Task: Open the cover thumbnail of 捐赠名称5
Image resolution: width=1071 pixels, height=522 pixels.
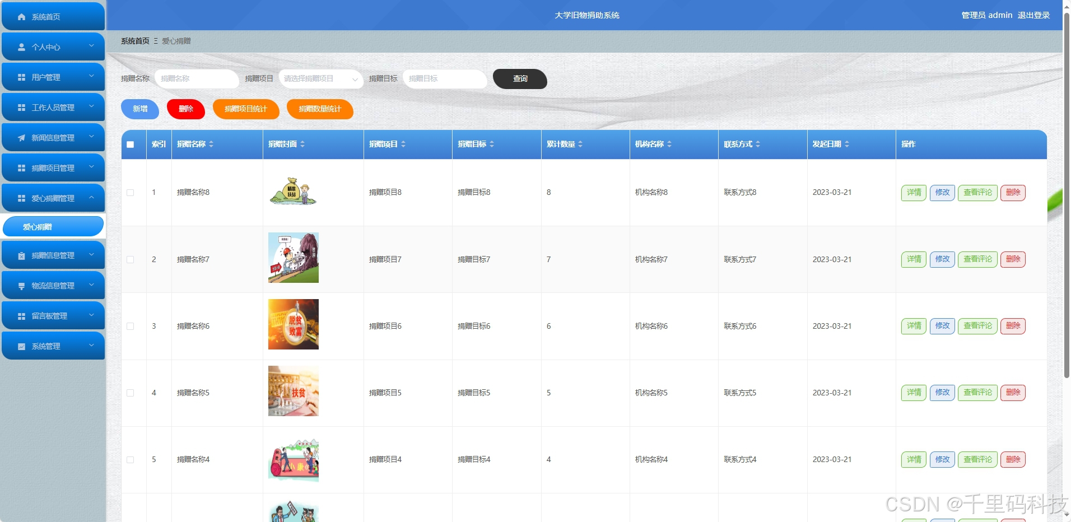Action: pos(293,391)
